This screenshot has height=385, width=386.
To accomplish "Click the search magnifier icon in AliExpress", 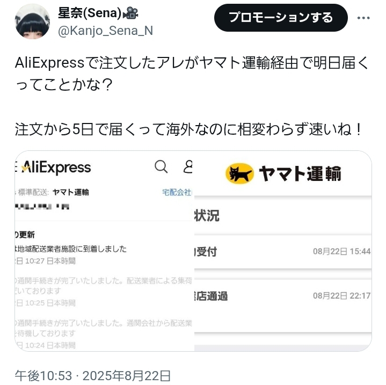I will (x=161, y=166).
